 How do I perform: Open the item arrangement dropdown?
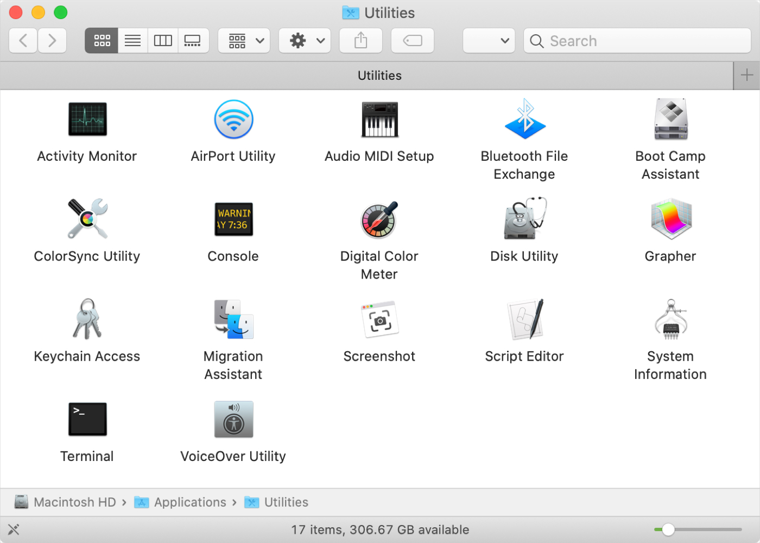click(x=243, y=40)
